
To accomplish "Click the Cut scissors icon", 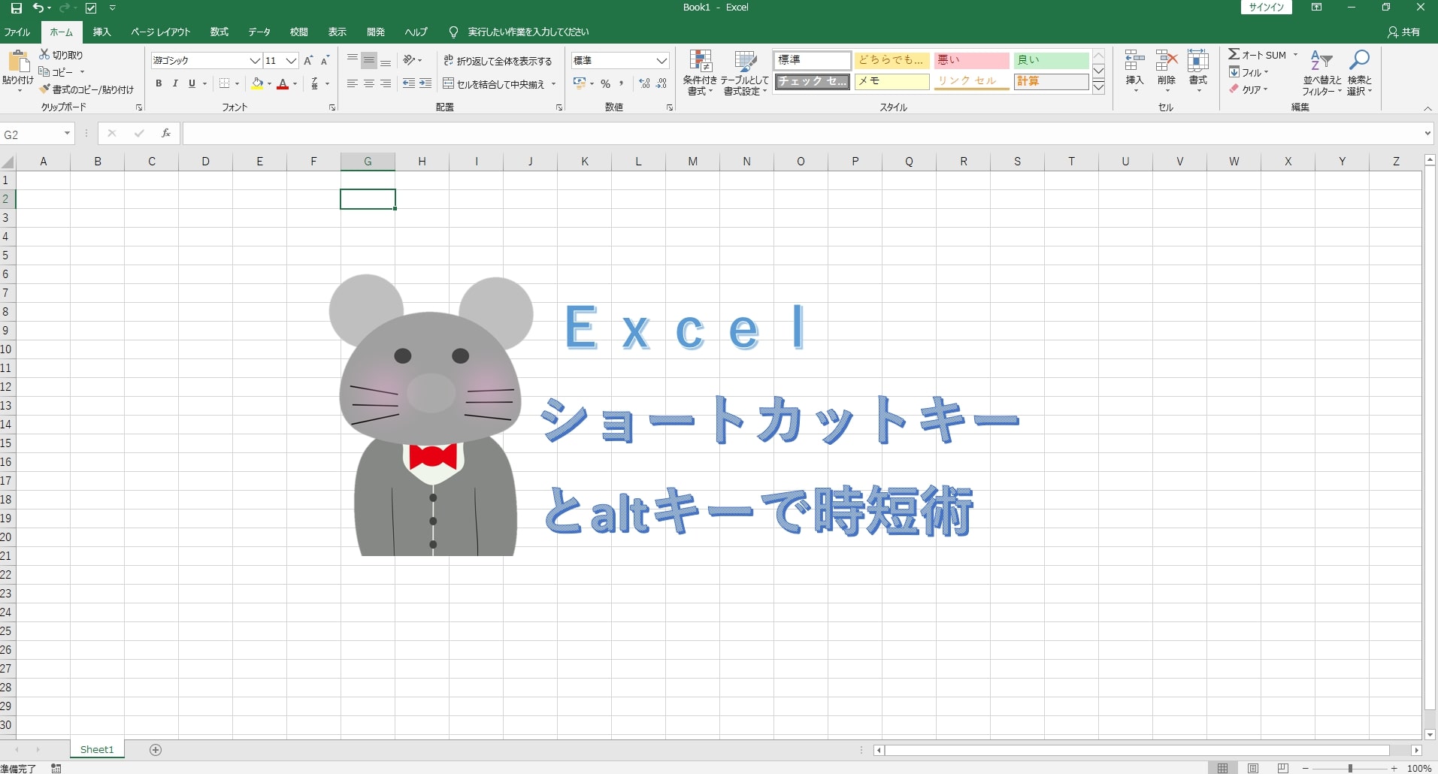I will pos(44,55).
